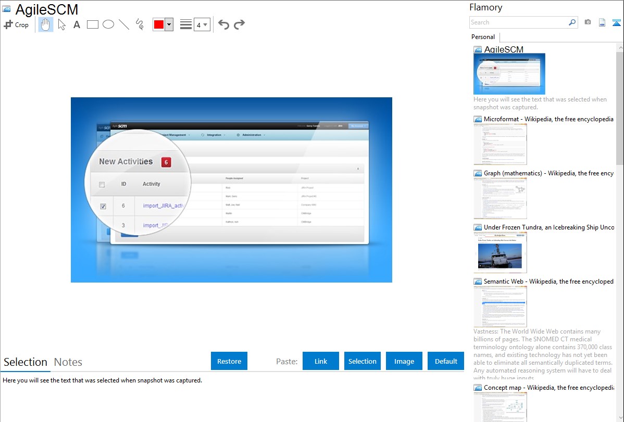Click into the Flamory Search field

(518, 22)
